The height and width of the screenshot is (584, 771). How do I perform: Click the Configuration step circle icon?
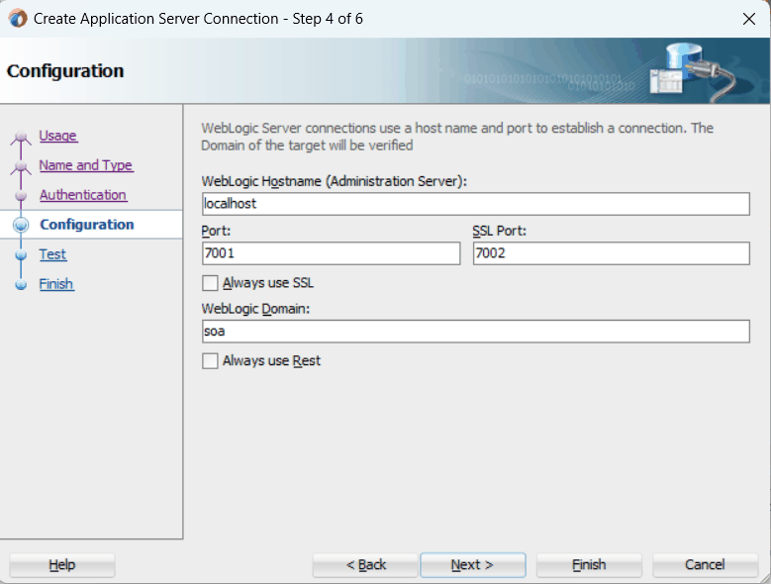[21, 225]
